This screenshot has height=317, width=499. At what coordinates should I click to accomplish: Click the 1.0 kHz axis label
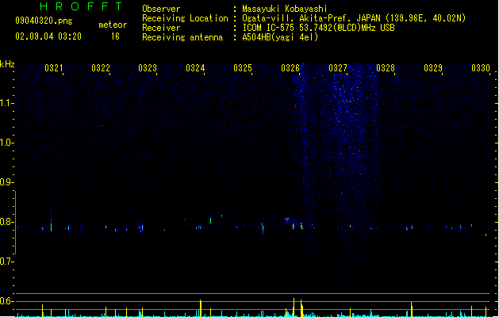[6, 143]
